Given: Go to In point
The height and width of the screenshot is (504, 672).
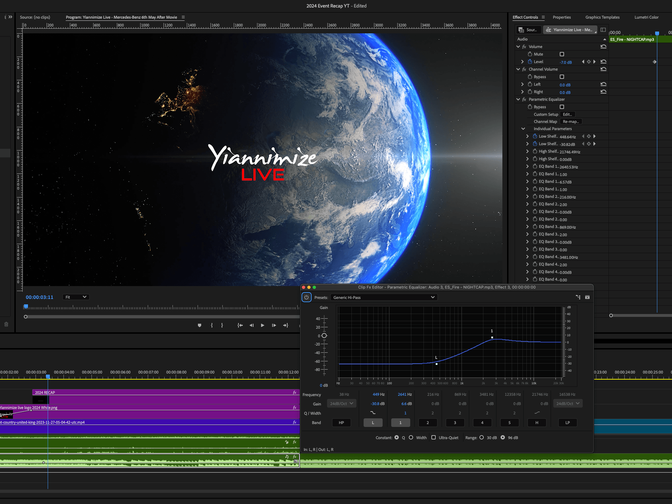Looking at the screenshot, I should pyautogui.click(x=240, y=325).
